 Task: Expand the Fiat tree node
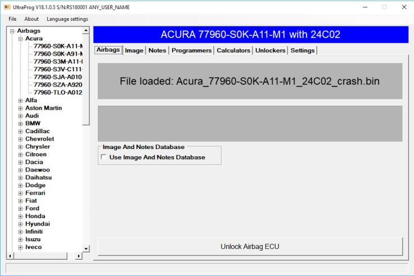pyautogui.click(x=20, y=201)
